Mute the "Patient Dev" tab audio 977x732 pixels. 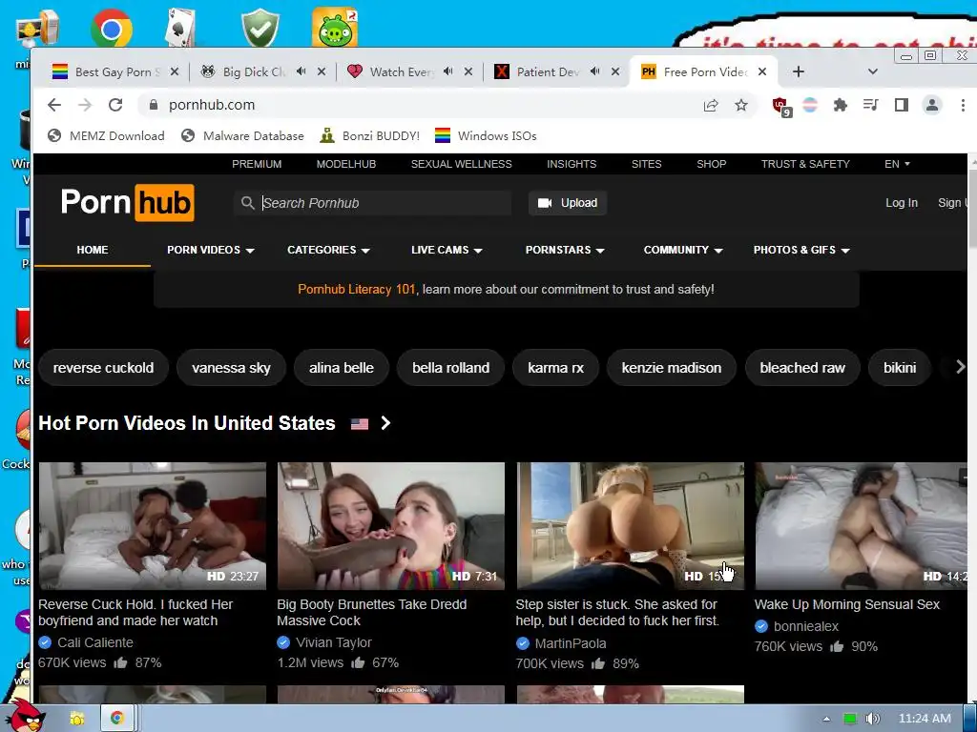(x=595, y=71)
